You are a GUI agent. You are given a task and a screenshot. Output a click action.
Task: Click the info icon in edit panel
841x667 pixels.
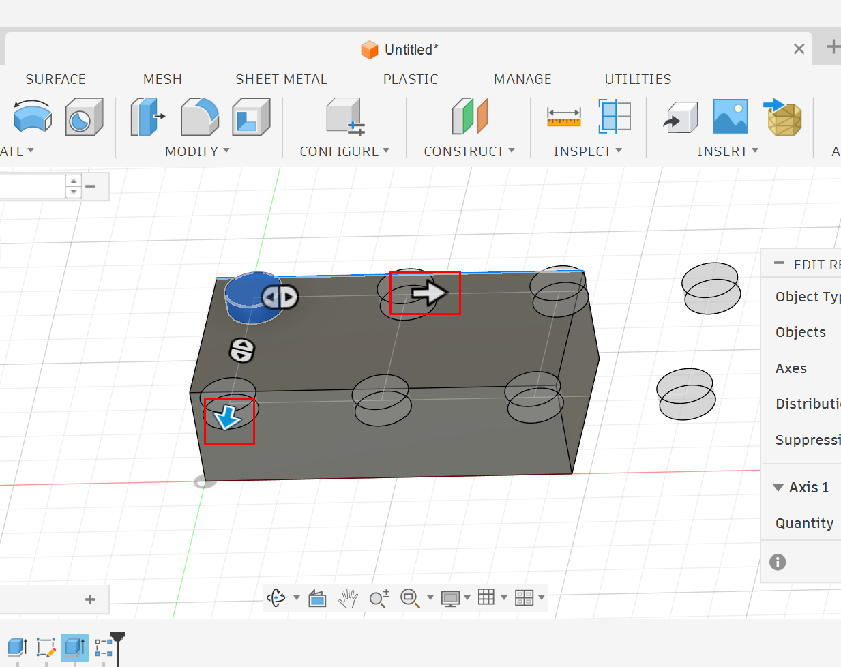(x=778, y=562)
